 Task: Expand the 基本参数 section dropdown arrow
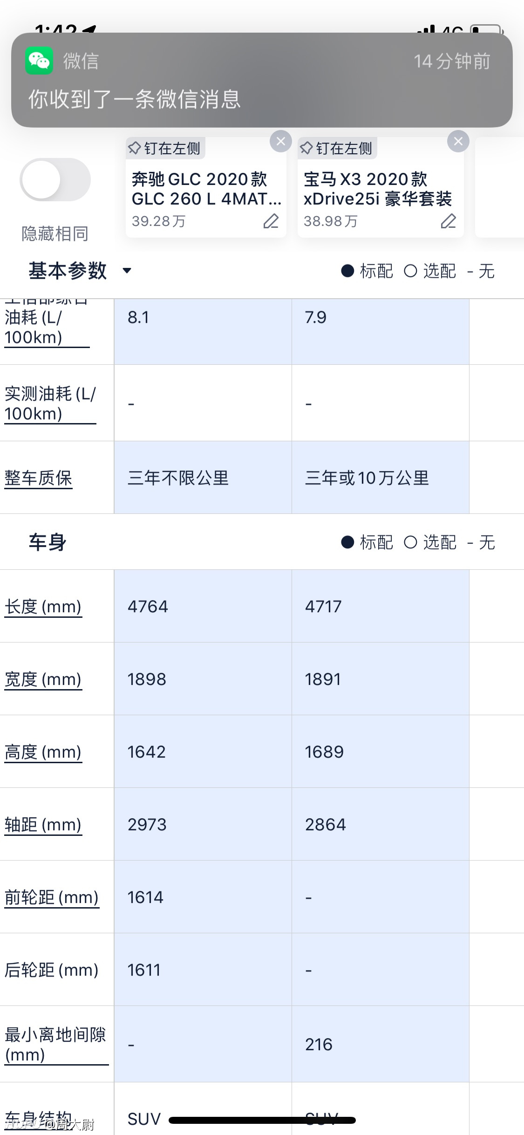(x=127, y=271)
